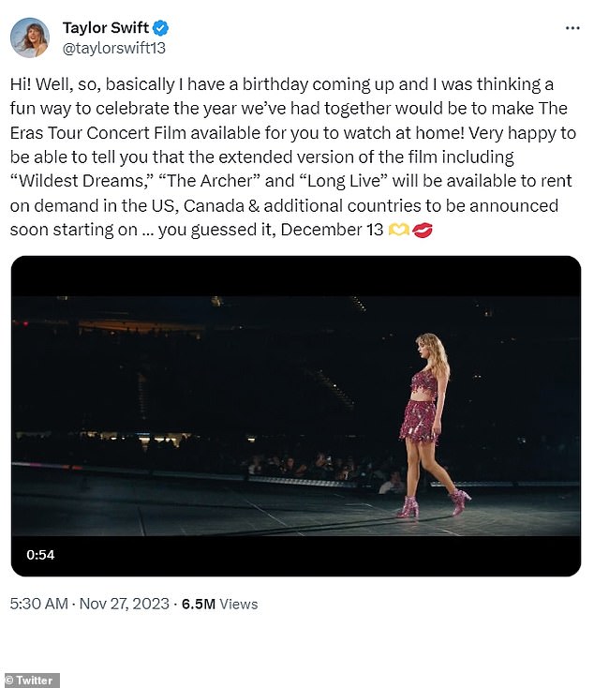Click the Nov 27, 2023 date
The width and height of the screenshot is (594, 688).
[x=125, y=604]
